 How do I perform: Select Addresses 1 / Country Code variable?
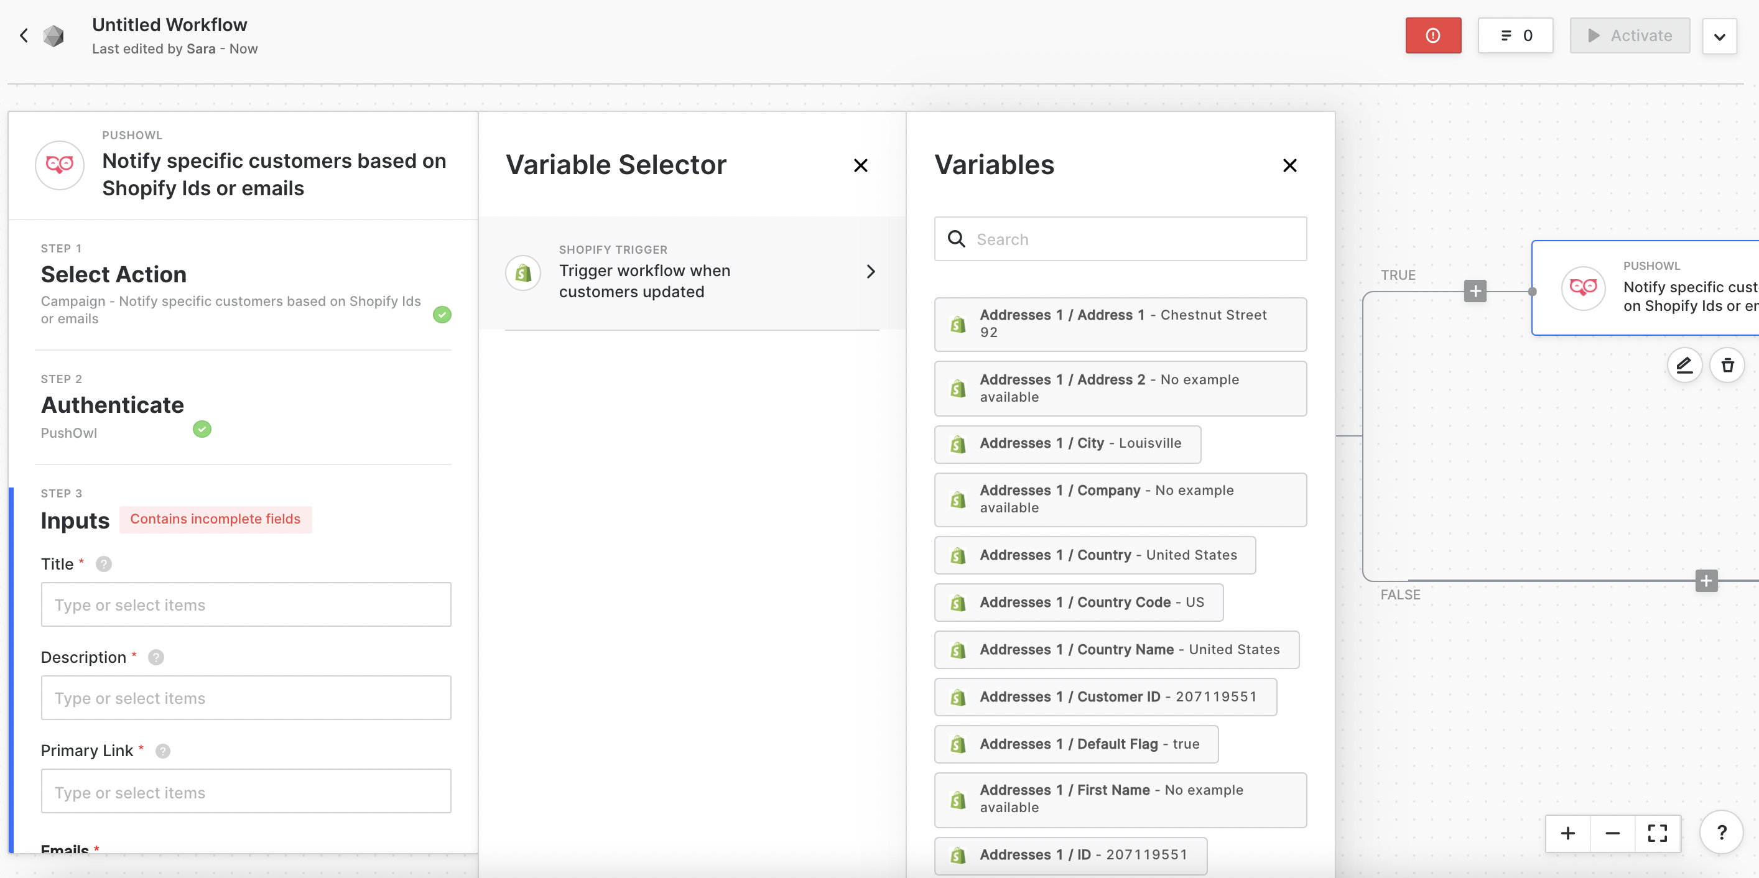coord(1078,603)
